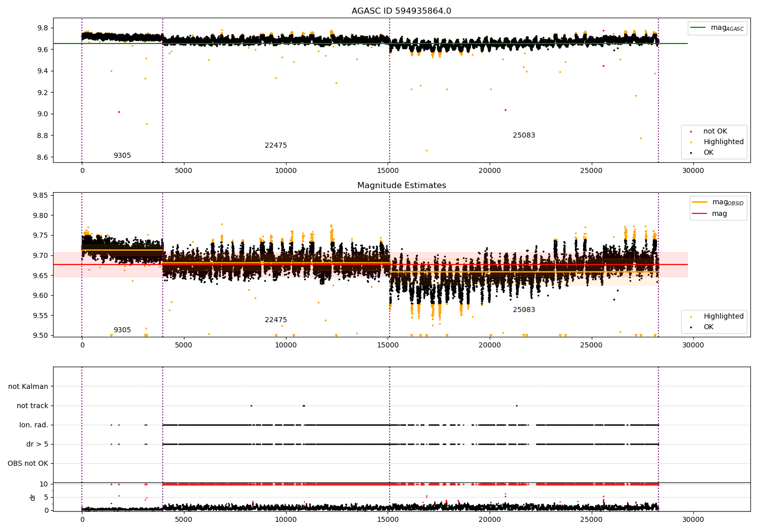Select the '25083' annotation in middle plot

(x=524, y=310)
